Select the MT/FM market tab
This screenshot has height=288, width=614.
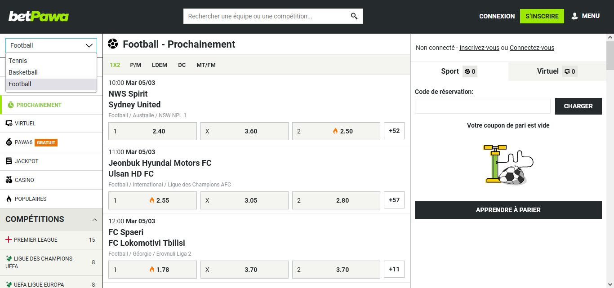click(206, 65)
